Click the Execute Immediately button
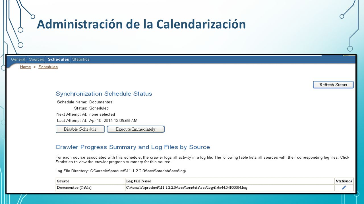Image resolution: width=364 pixels, height=204 pixels. pos(136,129)
